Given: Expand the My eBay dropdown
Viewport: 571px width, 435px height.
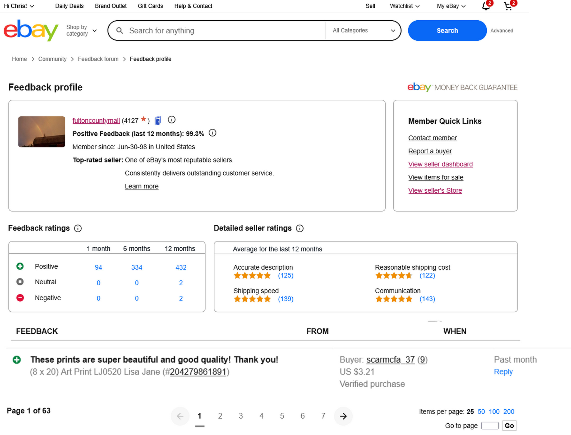Looking at the screenshot, I should [x=451, y=6].
